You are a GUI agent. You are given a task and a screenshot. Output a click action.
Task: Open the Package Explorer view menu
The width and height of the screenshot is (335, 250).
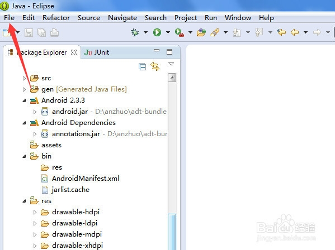point(171,64)
